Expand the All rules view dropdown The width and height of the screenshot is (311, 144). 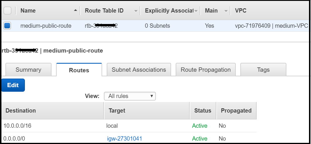pos(130,96)
